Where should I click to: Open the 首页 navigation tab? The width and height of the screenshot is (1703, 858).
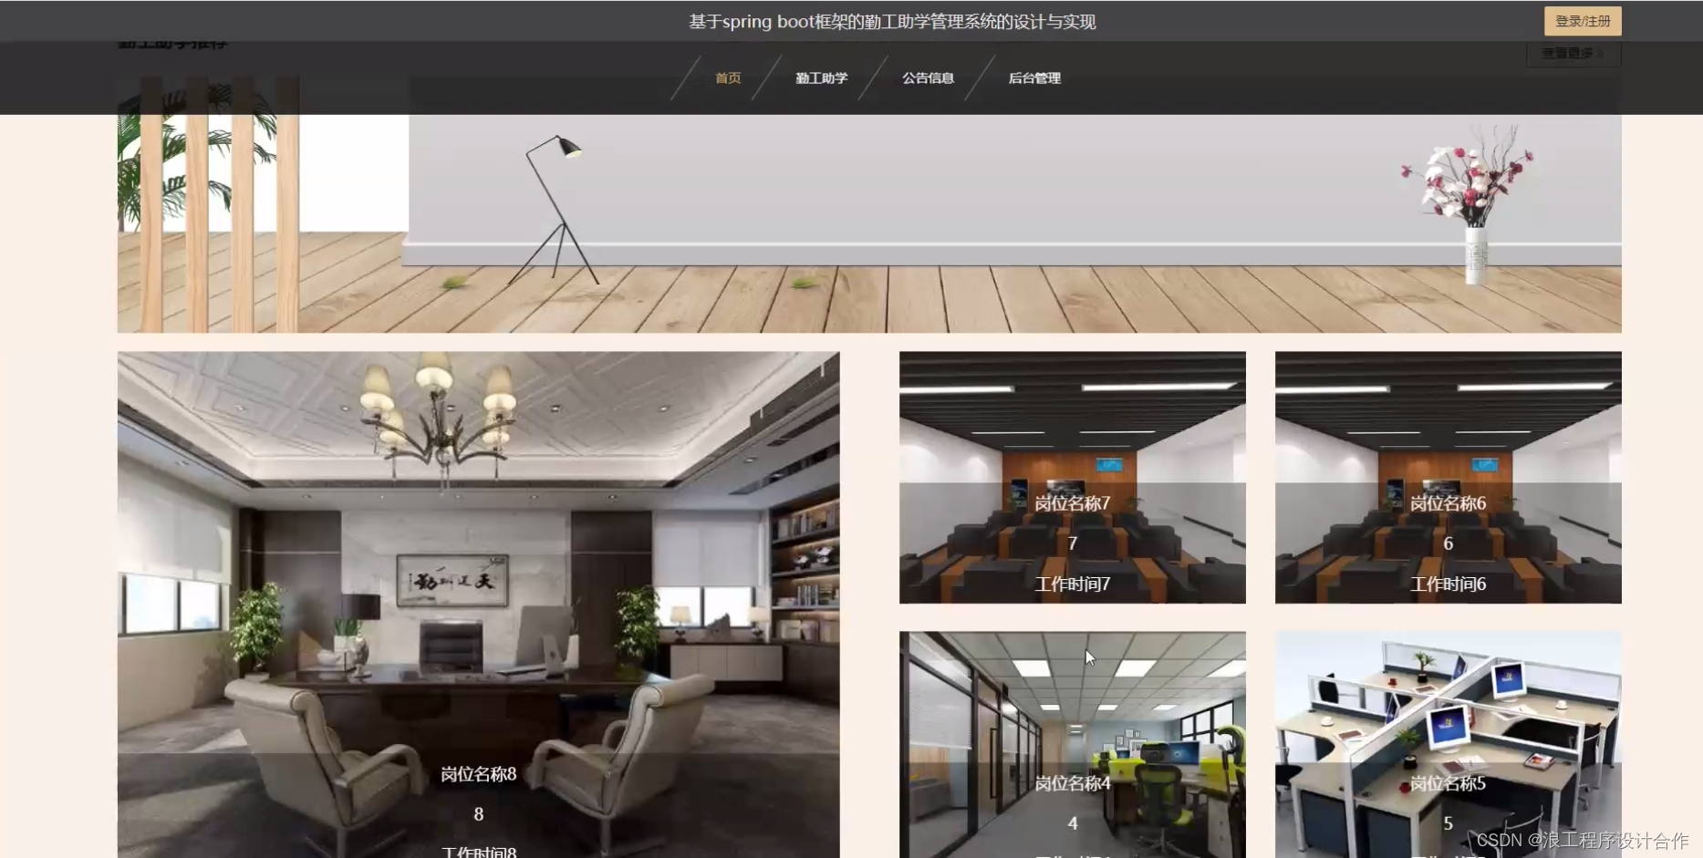(x=728, y=78)
